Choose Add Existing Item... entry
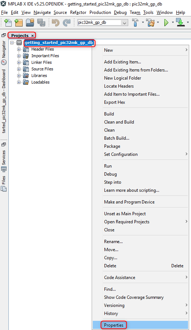 tap(140, 62)
